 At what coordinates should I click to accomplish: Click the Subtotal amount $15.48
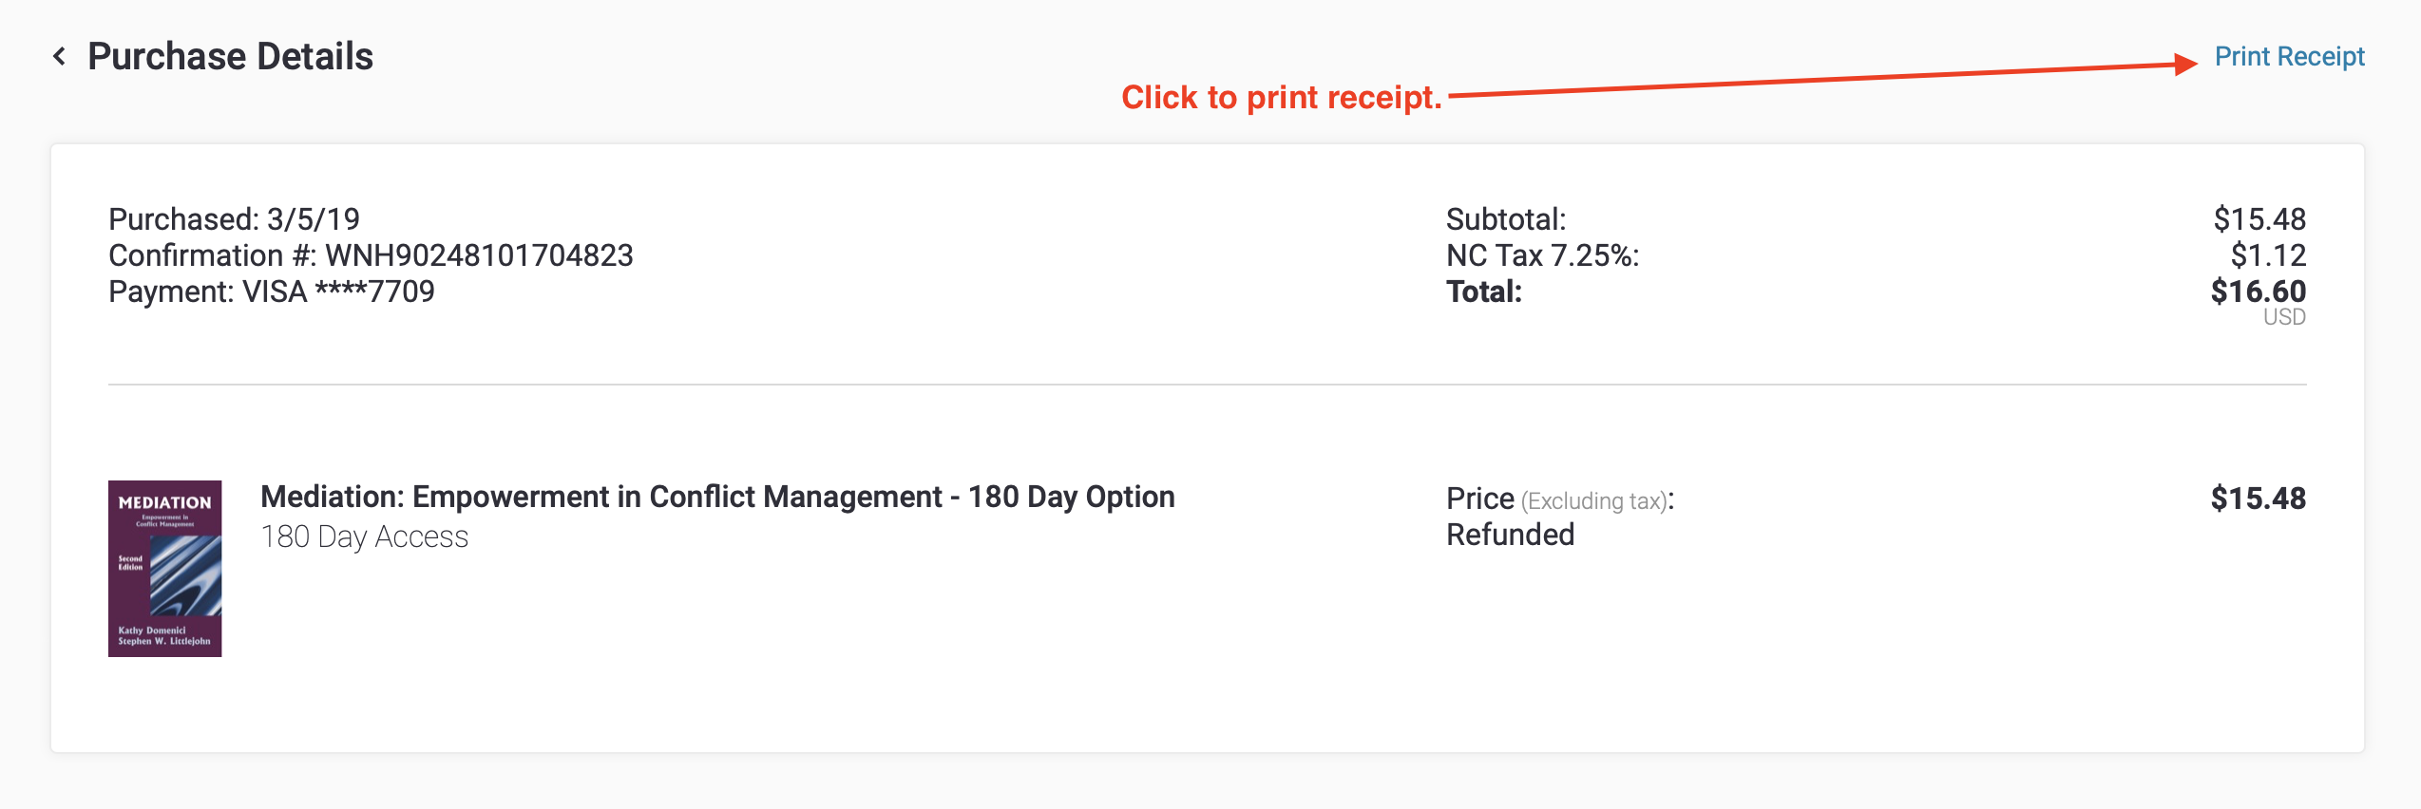click(x=2259, y=219)
